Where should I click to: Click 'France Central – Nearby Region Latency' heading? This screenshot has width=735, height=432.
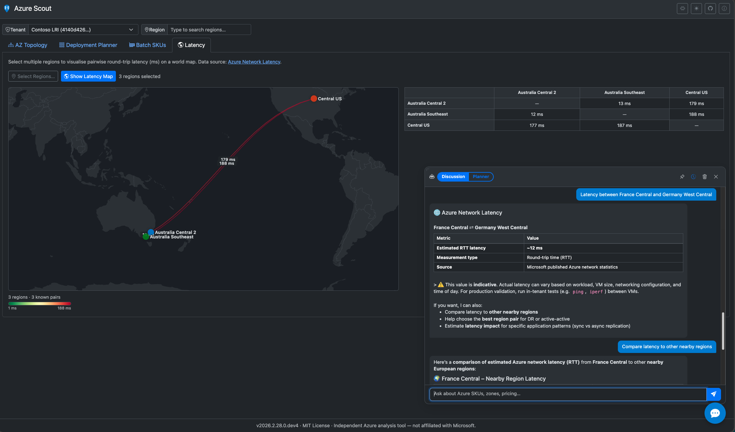point(494,379)
